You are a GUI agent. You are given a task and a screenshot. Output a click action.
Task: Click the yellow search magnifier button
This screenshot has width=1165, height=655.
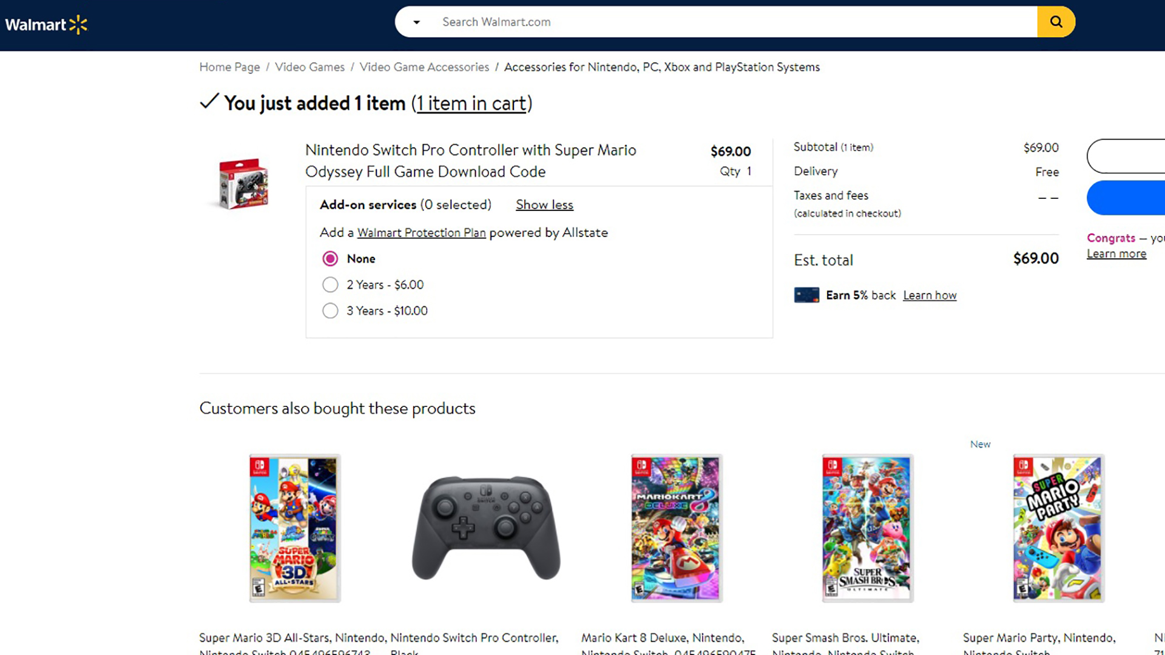pyautogui.click(x=1056, y=22)
